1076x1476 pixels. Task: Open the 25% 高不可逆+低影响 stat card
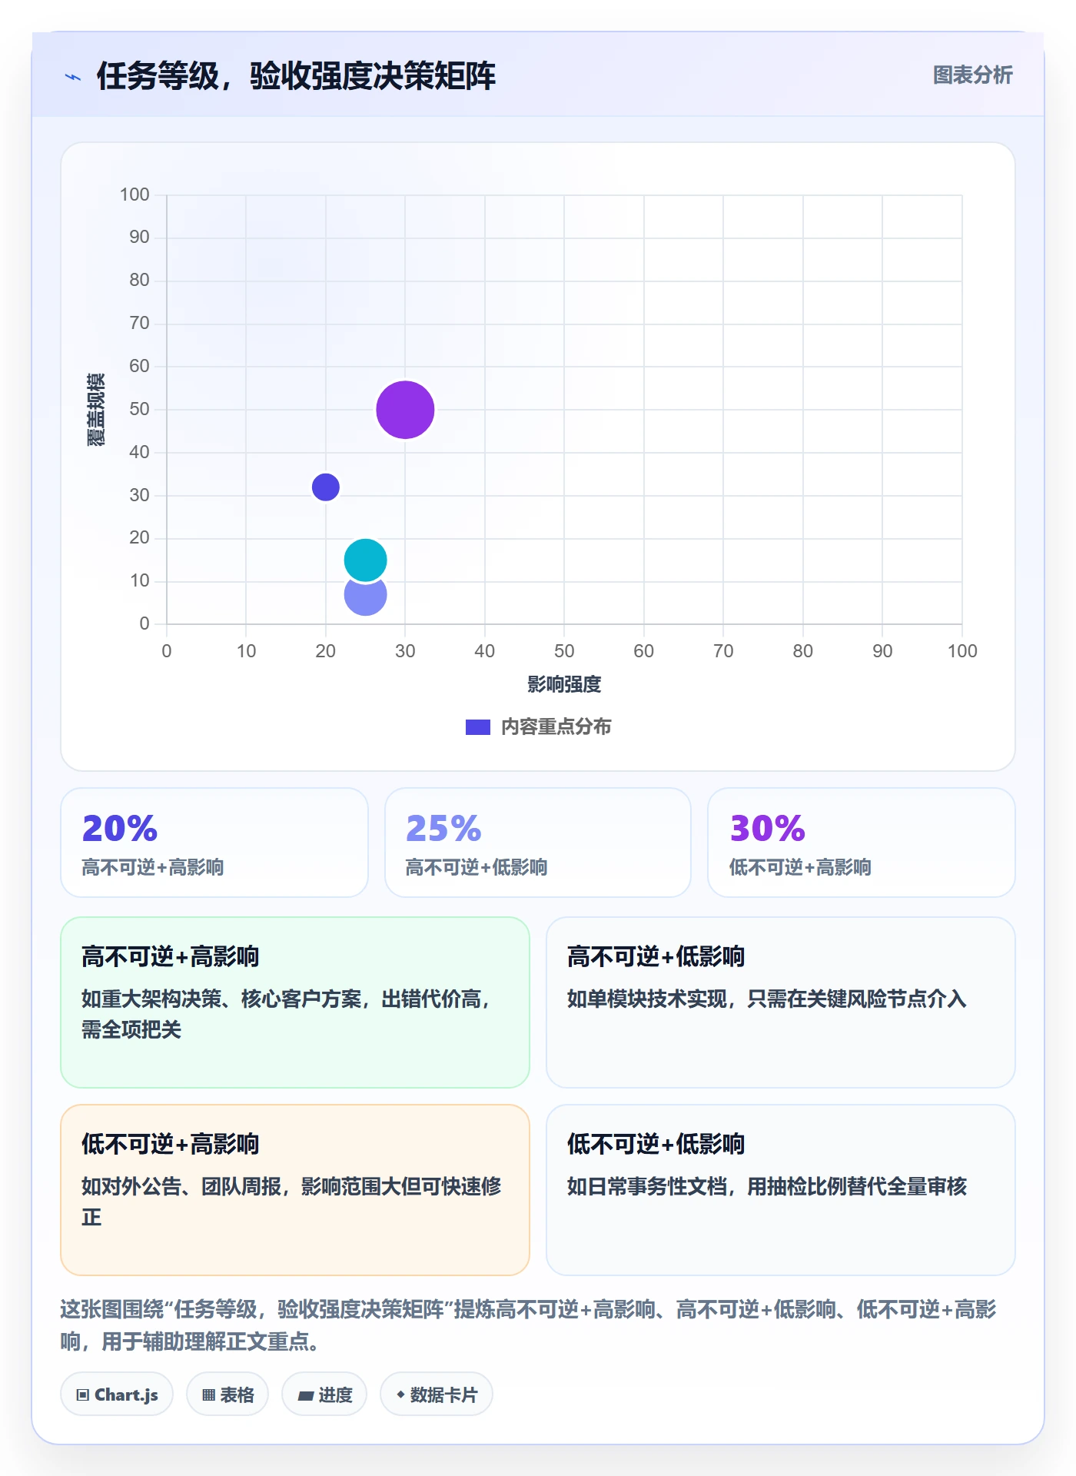538,843
